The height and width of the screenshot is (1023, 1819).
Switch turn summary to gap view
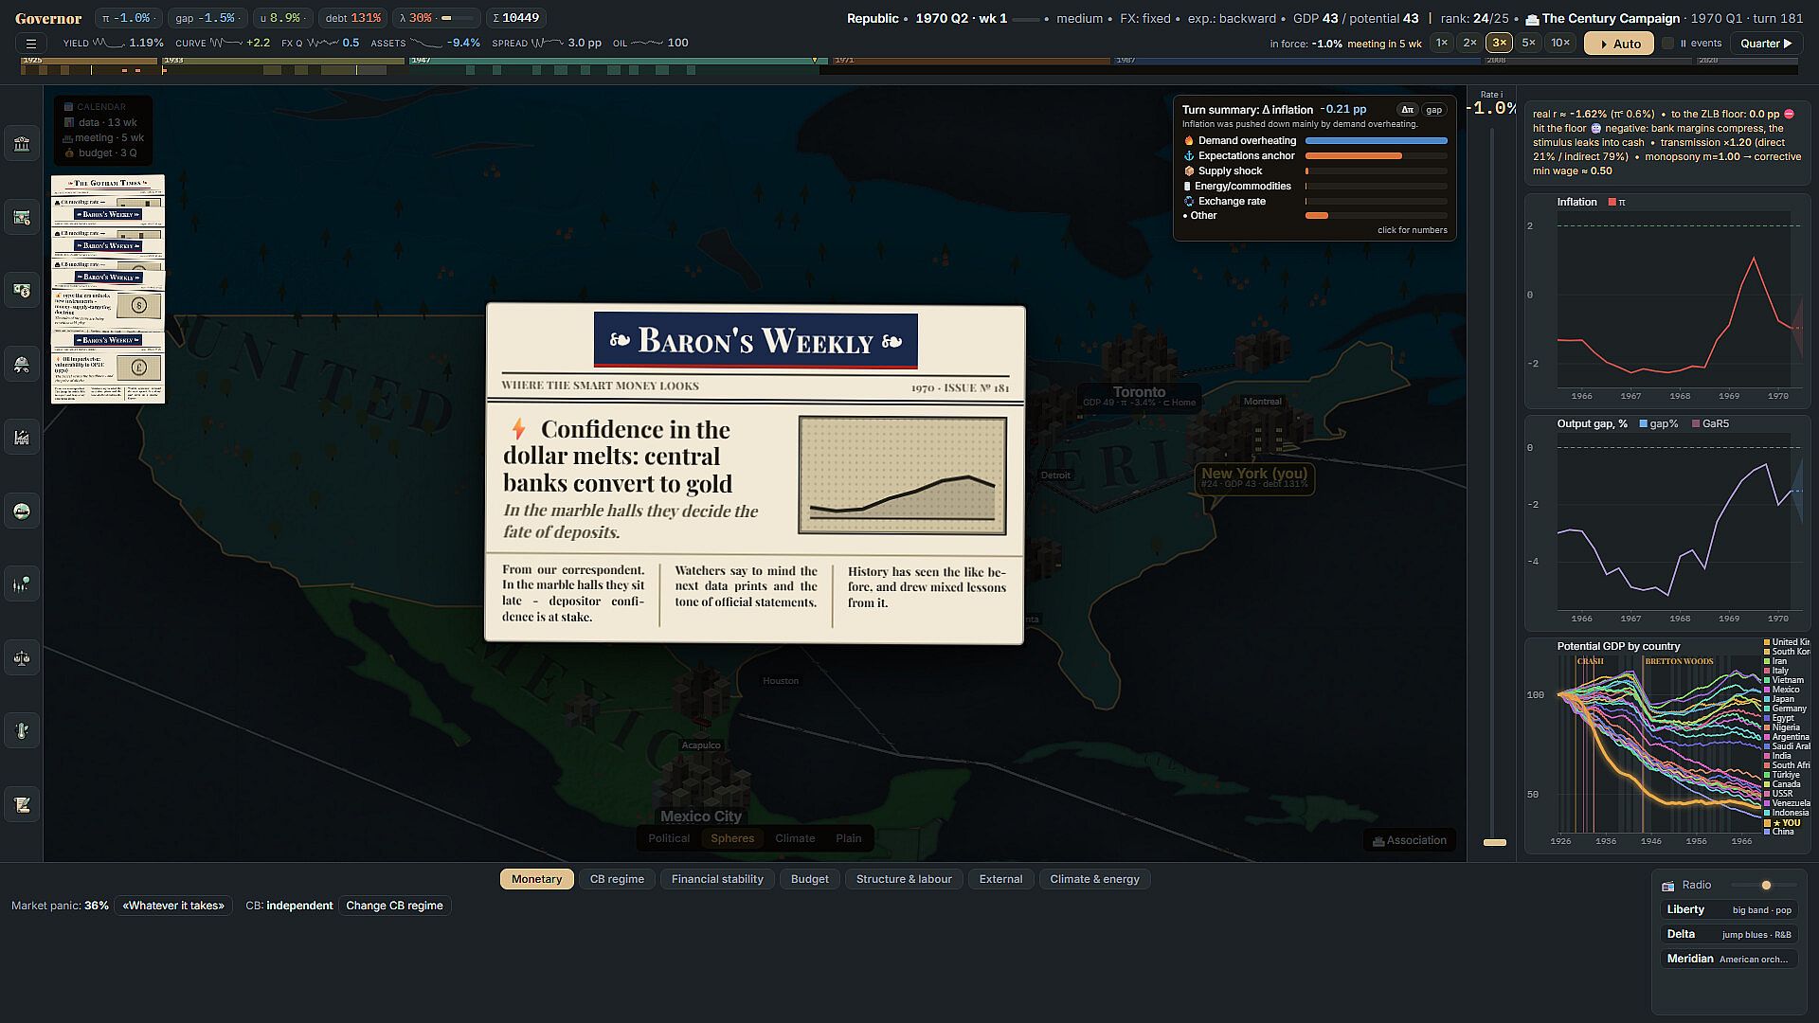(1434, 110)
